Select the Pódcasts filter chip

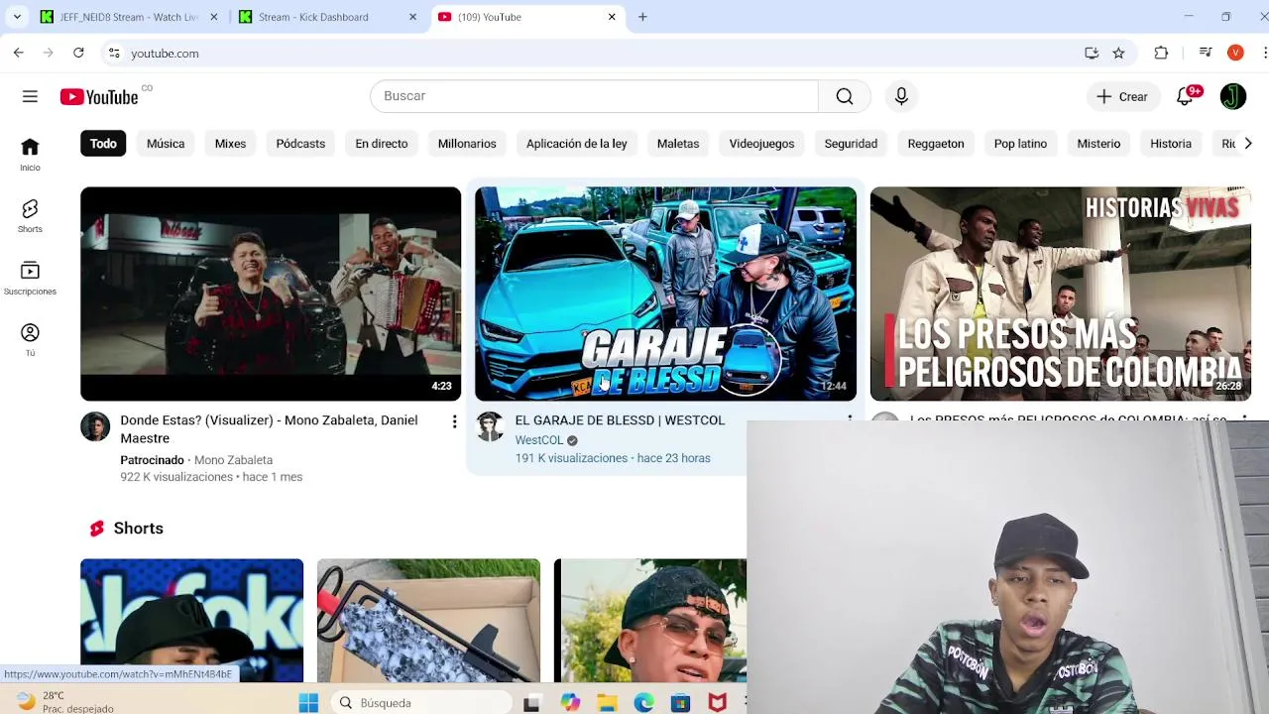coord(300,144)
